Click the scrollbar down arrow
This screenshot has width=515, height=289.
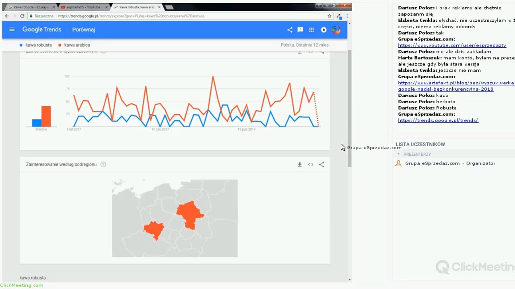tap(349, 280)
